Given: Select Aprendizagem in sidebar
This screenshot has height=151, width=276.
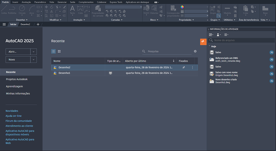Looking at the screenshot, I should click(14, 86).
